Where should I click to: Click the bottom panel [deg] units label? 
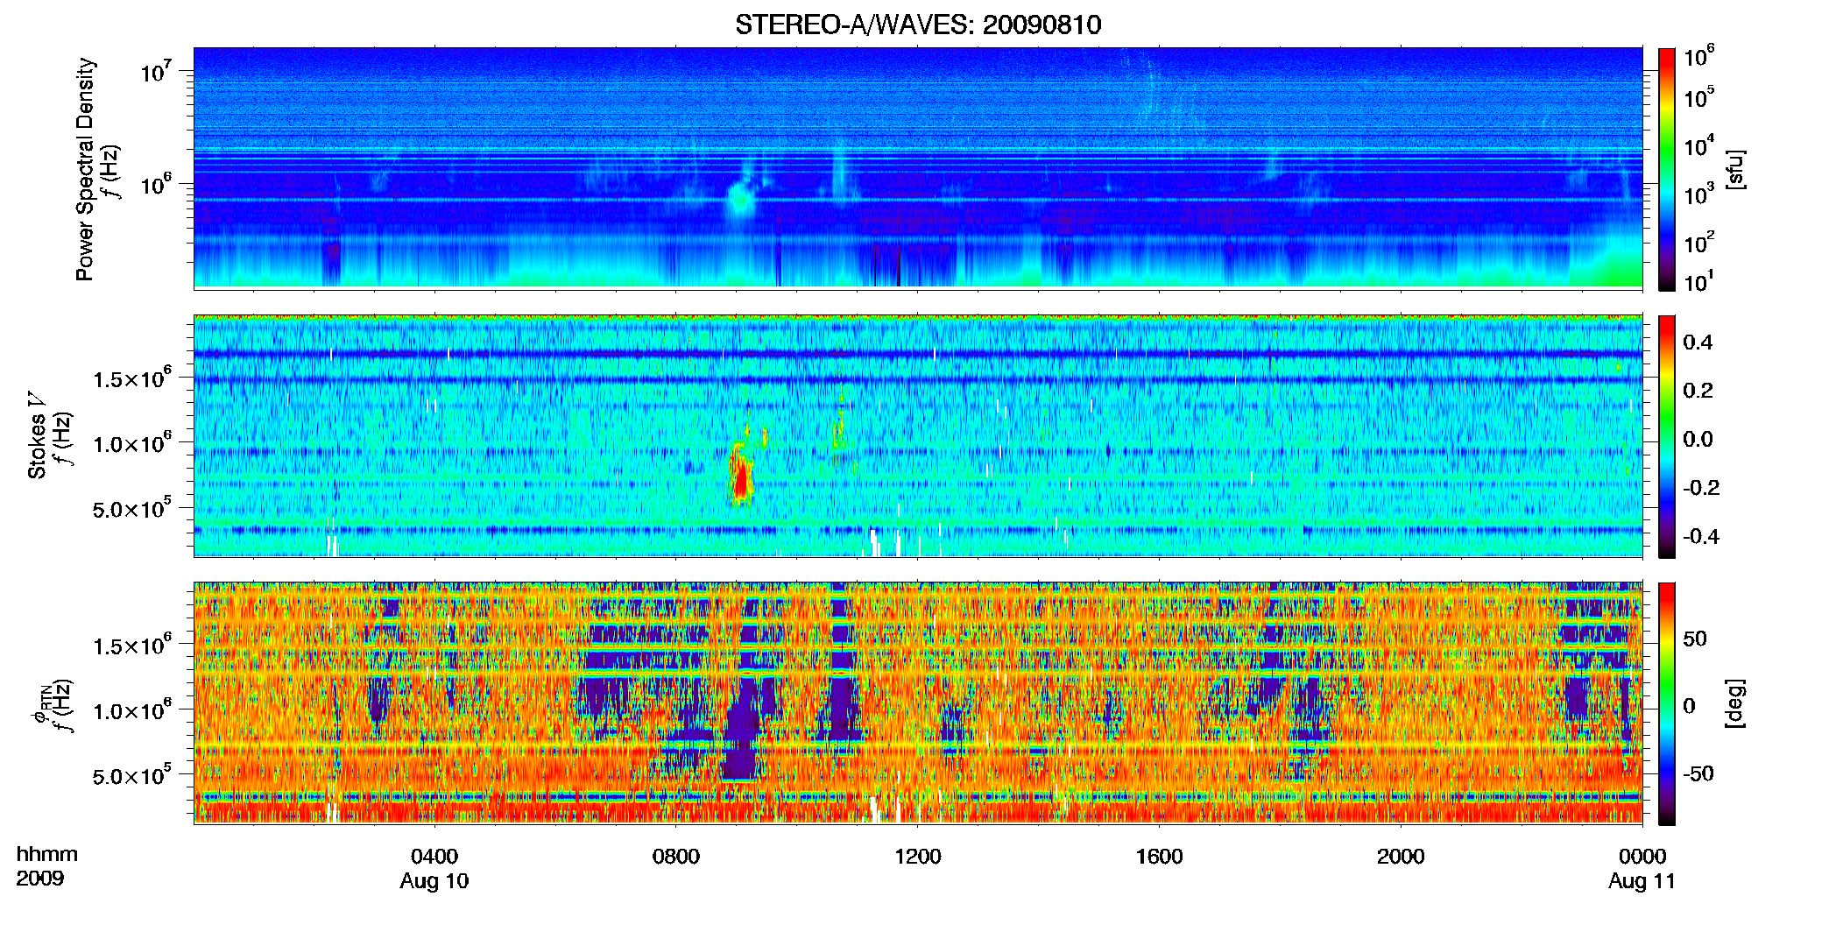coord(1735,703)
